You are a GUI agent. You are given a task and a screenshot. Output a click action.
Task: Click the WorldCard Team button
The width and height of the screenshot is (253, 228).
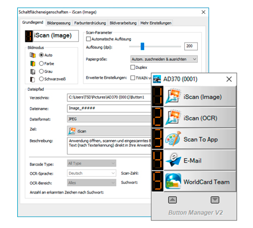(x=200, y=181)
